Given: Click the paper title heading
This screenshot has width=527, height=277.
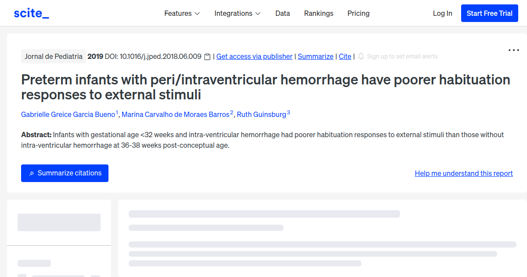Looking at the screenshot, I should coord(266,87).
